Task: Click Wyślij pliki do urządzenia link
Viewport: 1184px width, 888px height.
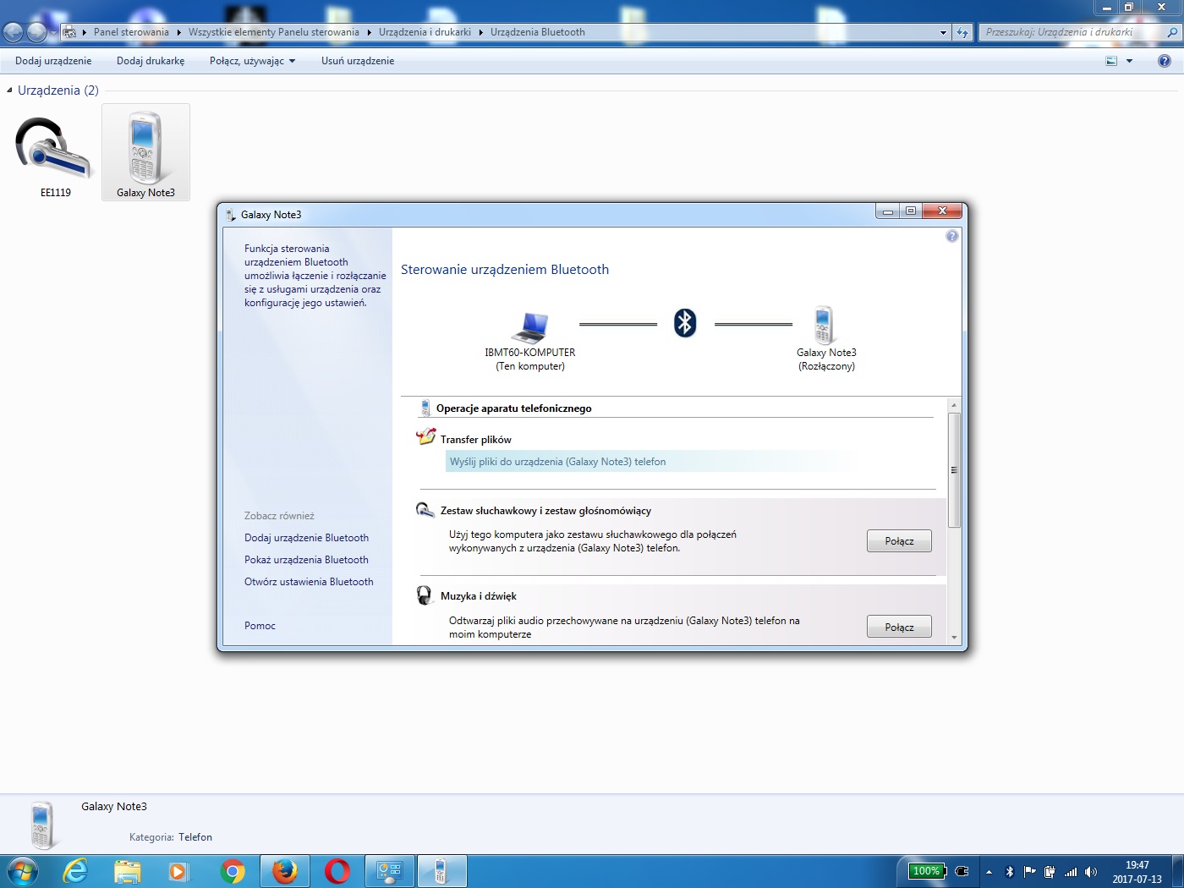Action: click(x=558, y=462)
